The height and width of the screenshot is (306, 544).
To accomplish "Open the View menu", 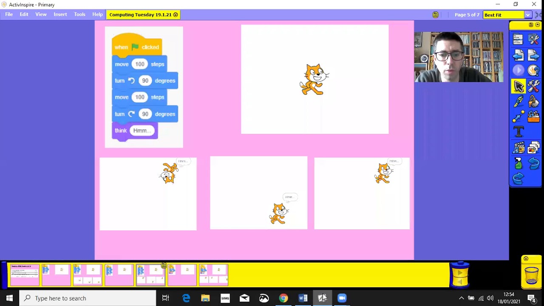I will tap(41, 14).
